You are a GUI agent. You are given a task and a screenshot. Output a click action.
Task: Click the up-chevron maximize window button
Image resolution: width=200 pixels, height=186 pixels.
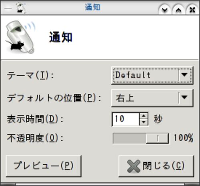pyautogui.click(x=178, y=10)
